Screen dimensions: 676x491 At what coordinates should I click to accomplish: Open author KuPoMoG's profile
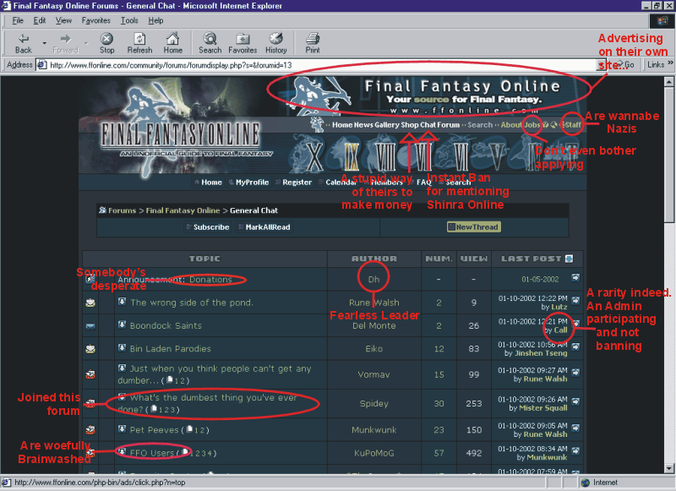tap(373, 453)
